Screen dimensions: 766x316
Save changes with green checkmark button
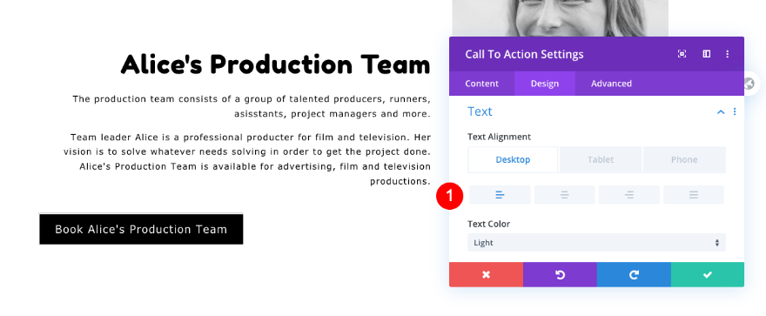708,274
